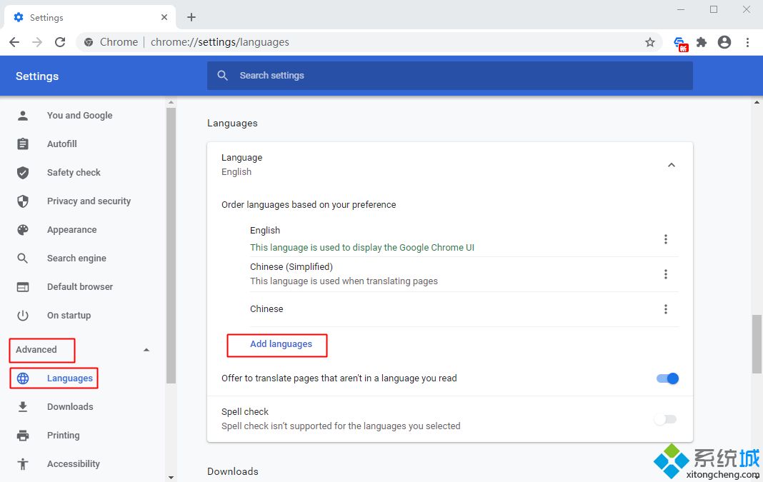763x482 pixels.
Task: Go to Autofill settings
Action: click(x=62, y=144)
